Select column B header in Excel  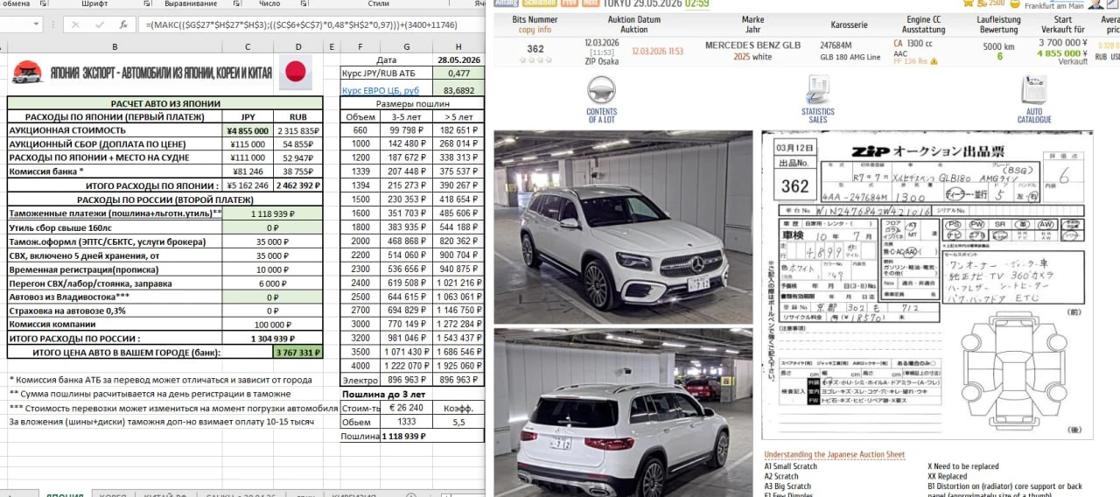[x=115, y=45]
